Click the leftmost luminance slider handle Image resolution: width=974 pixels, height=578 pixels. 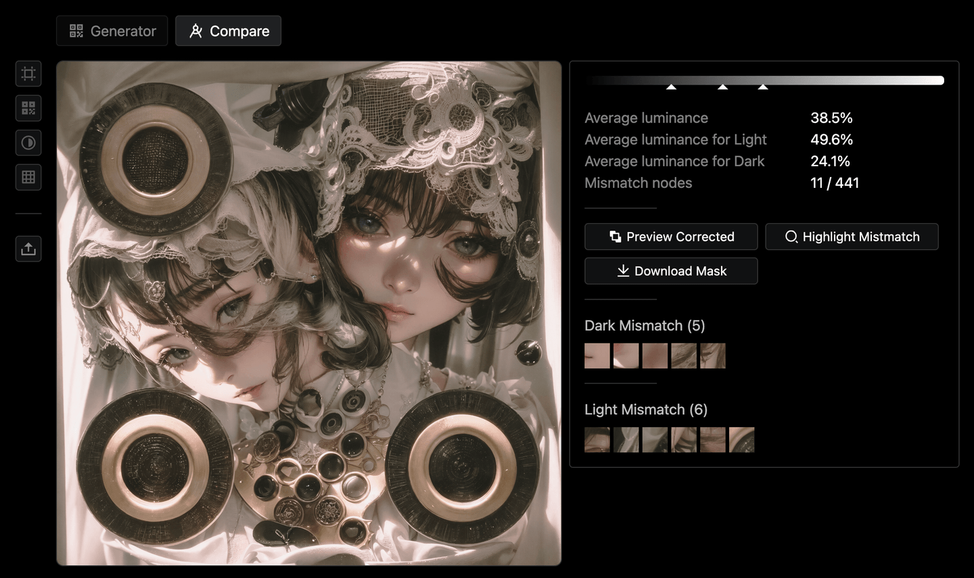coord(671,87)
